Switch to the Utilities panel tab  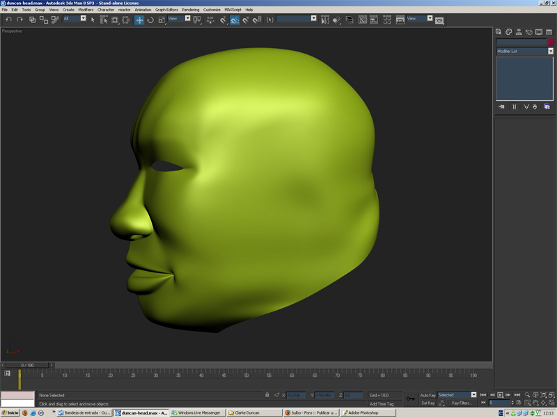tap(549, 32)
